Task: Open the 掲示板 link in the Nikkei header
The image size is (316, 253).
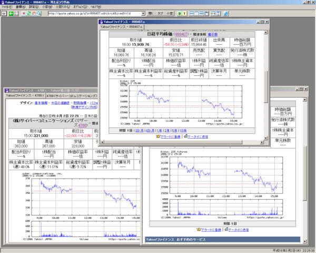Action: tap(213, 34)
